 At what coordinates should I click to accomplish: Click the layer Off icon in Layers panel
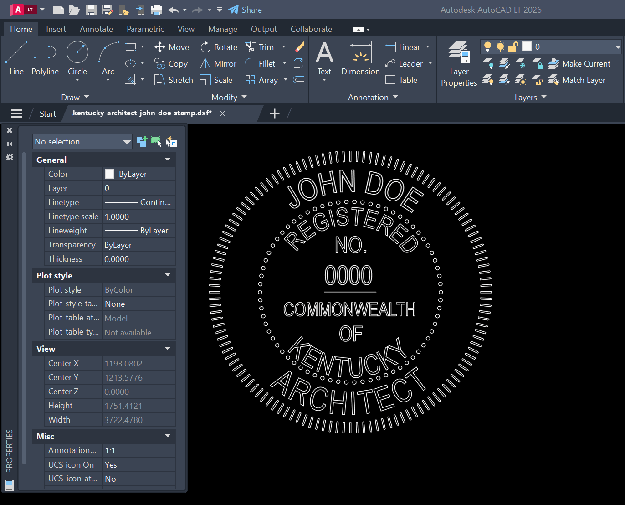tap(488, 63)
